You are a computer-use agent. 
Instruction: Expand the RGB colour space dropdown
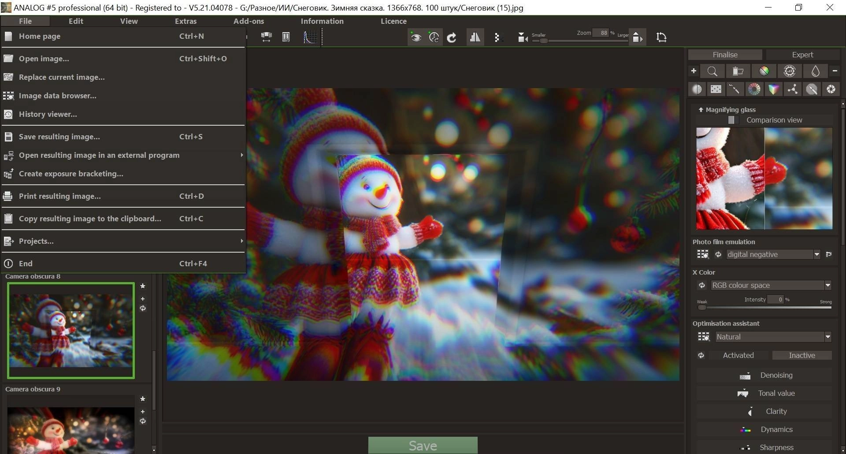click(771, 285)
